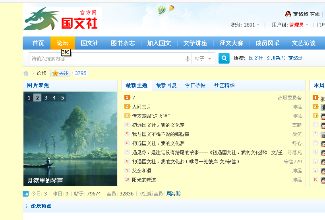
Task: Click the blue magnifier search button
Action: point(224,58)
